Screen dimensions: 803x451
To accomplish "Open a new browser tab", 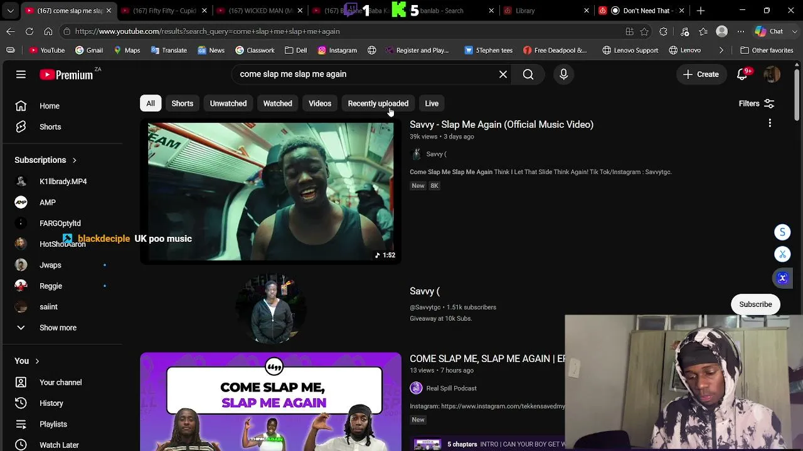I will [701, 11].
